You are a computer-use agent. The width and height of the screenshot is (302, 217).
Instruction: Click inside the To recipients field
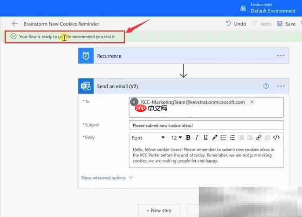(x=206, y=107)
